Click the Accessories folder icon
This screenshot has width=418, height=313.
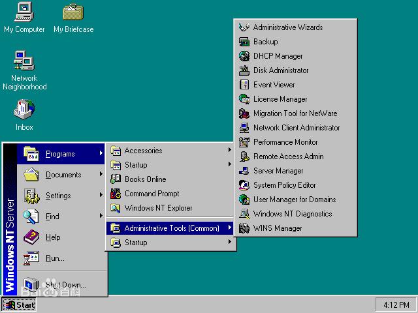pyautogui.click(x=116, y=151)
